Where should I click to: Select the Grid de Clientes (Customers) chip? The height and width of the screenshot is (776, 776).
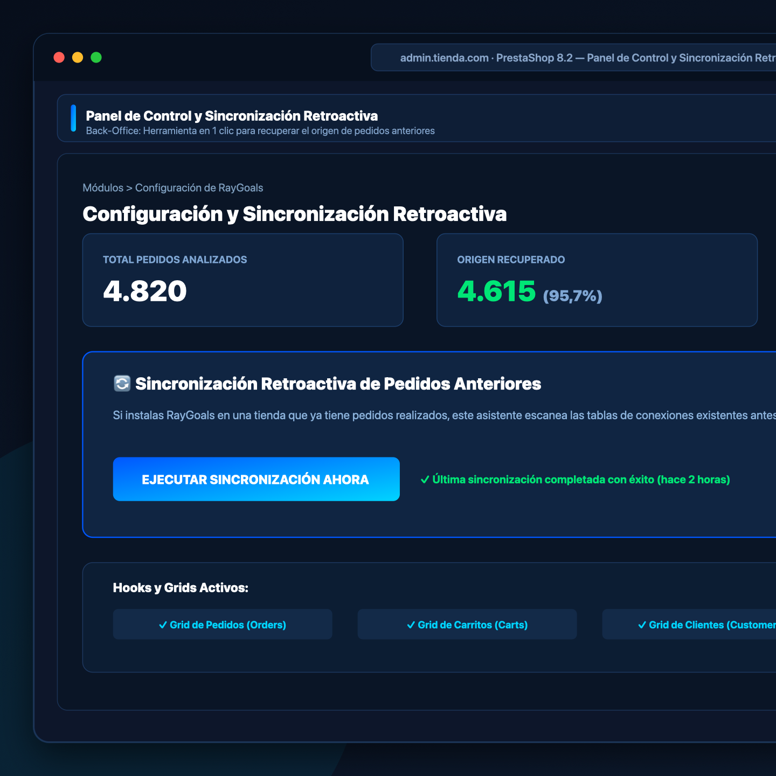pyautogui.click(x=689, y=625)
